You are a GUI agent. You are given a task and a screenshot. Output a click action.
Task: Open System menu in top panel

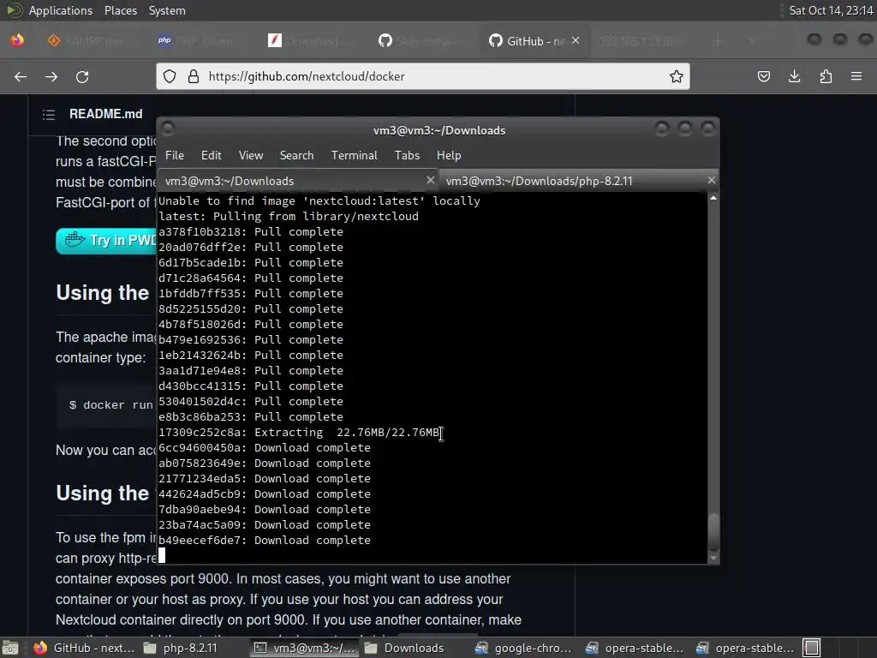167,10
